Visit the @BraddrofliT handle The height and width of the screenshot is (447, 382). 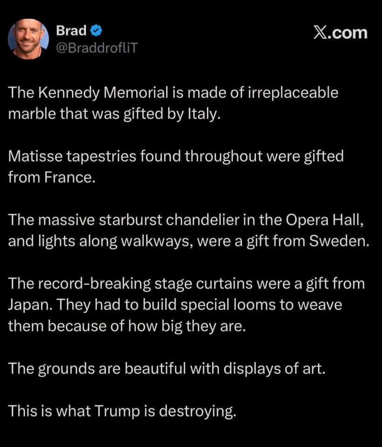[x=97, y=47]
